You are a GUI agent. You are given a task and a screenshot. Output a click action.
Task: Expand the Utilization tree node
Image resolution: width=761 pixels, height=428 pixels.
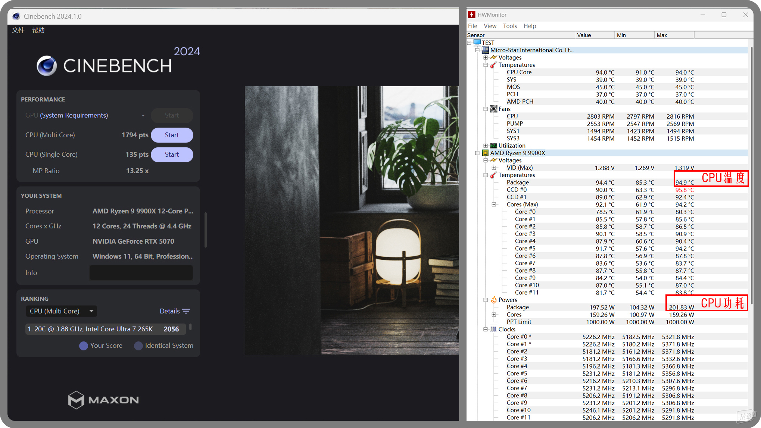click(486, 146)
